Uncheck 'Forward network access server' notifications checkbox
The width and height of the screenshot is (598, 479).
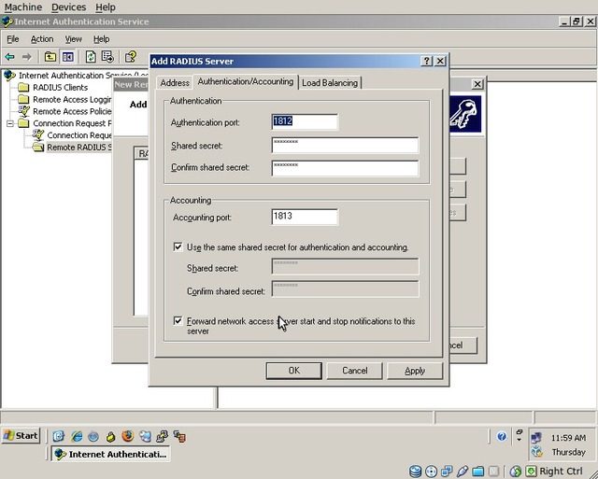tap(178, 321)
